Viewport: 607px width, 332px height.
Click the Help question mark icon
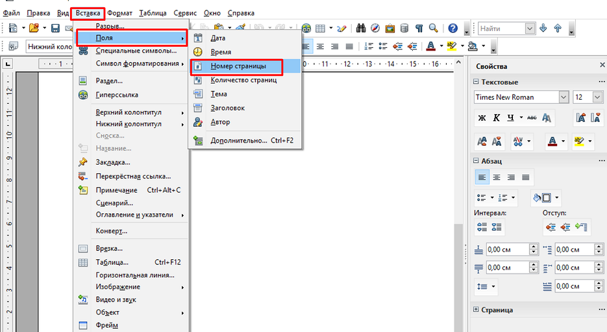tap(452, 29)
